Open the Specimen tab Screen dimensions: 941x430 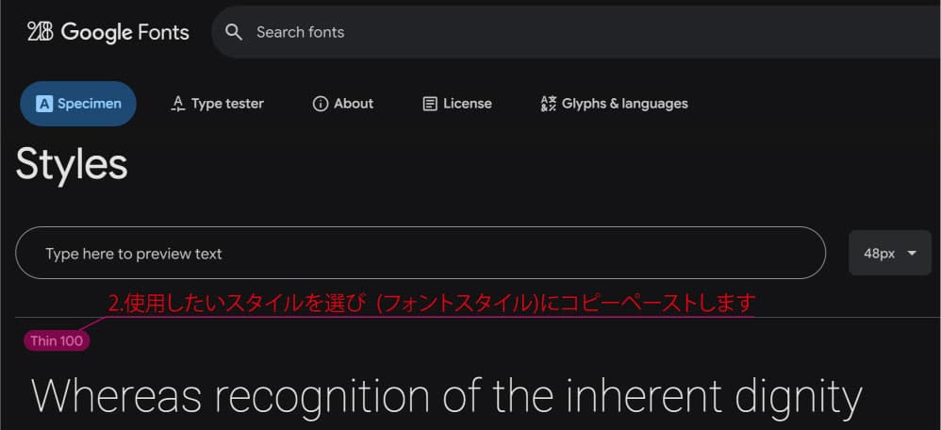89,104
